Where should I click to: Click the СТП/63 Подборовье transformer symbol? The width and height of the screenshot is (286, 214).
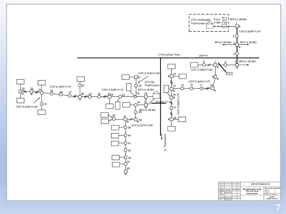pyautogui.click(x=156, y=95)
